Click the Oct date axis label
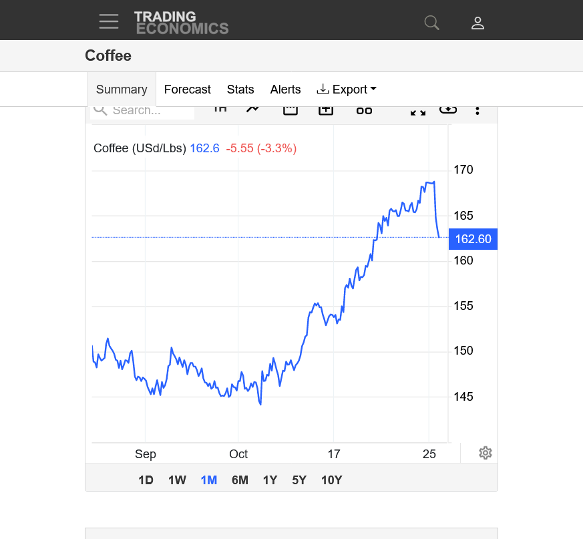 point(238,454)
